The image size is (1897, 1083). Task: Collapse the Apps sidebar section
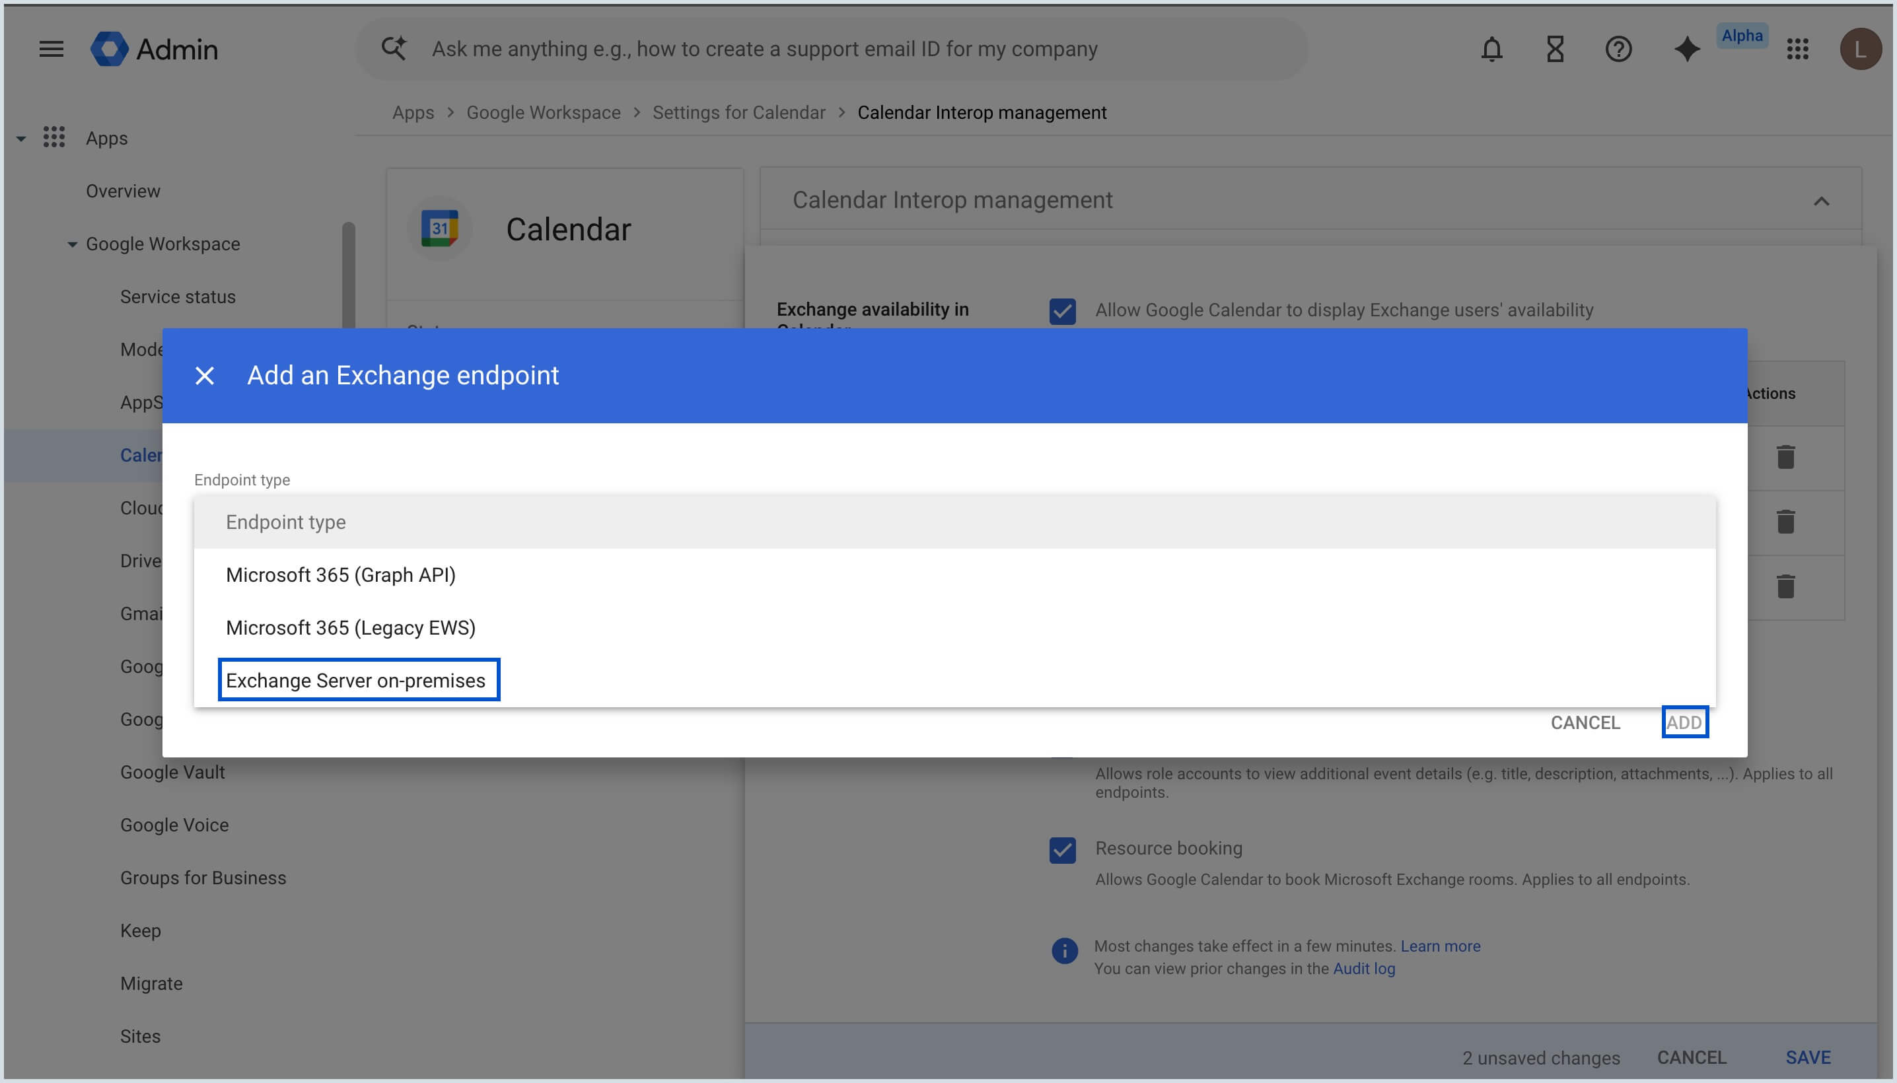point(21,139)
